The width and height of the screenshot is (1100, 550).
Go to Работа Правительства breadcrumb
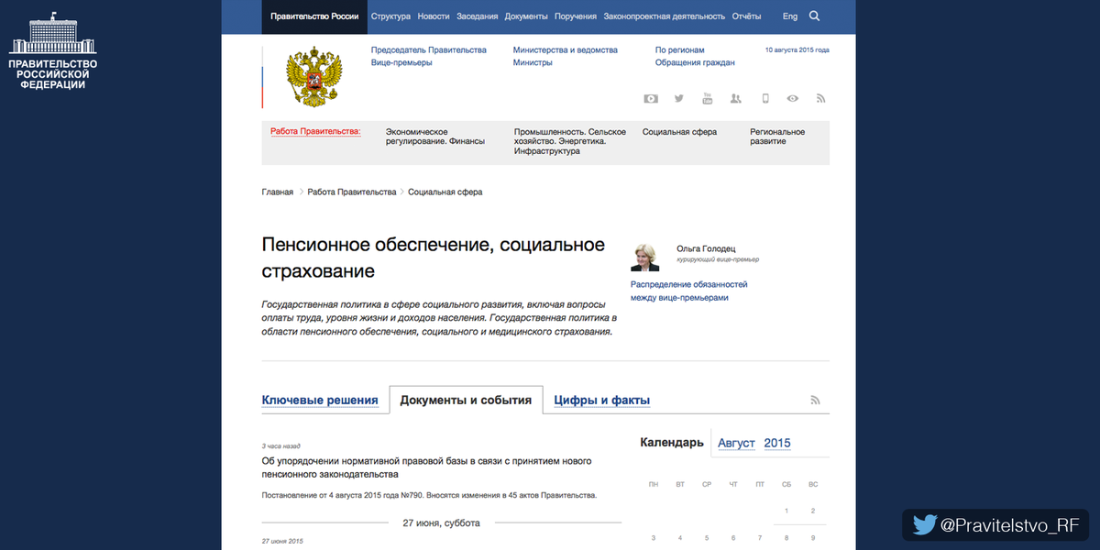[352, 192]
